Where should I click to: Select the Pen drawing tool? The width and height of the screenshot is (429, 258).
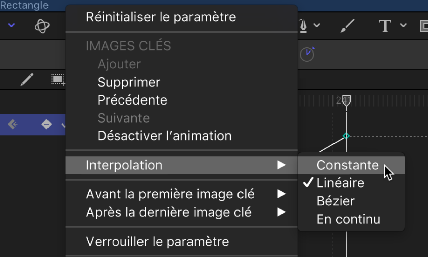pos(303,25)
